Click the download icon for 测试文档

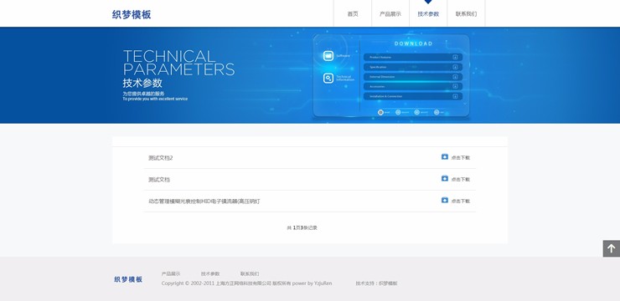tap(445, 179)
